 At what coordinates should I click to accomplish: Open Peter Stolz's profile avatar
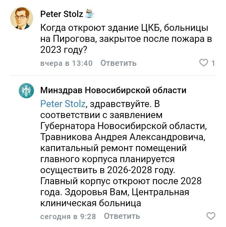(x=21, y=18)
